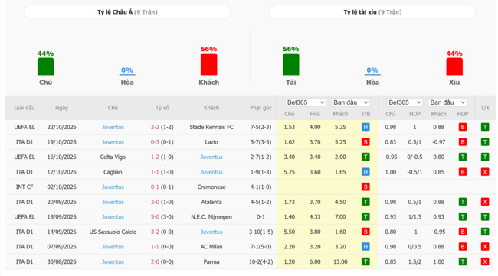Click red B HDP badge in Sassuolo row
498x276 pixels.
463,232
